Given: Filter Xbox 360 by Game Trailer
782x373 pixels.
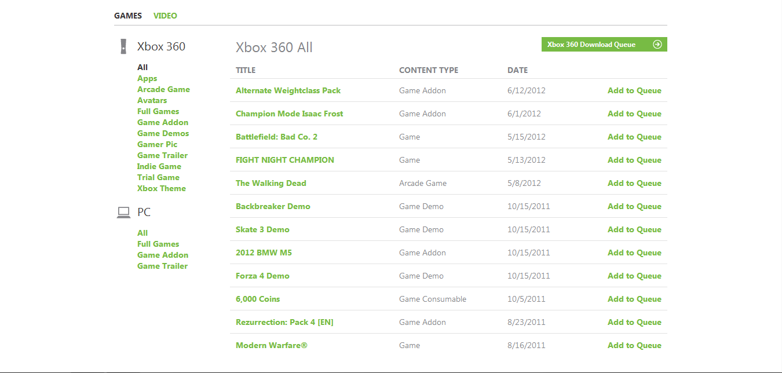Looking at the screenshot, I should (162, 155).
